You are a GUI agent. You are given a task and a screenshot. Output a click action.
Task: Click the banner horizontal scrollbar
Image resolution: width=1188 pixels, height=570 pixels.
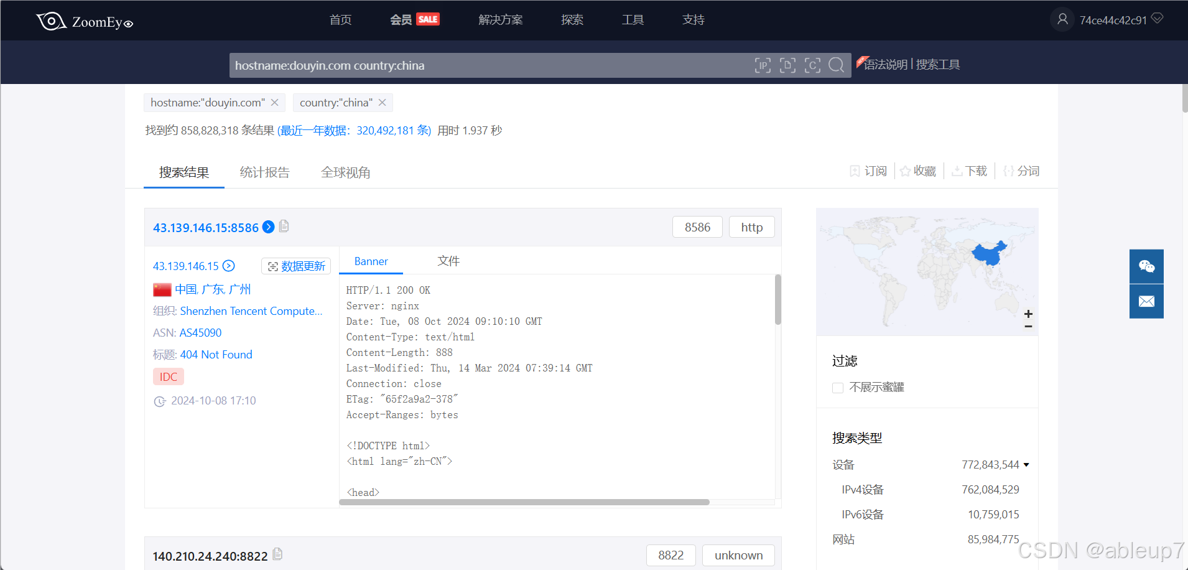(x=524, y=502)
